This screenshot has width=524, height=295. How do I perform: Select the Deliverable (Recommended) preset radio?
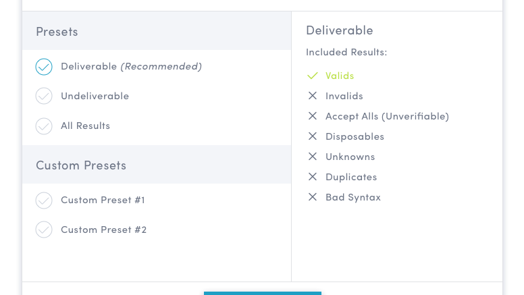point(44,67)
